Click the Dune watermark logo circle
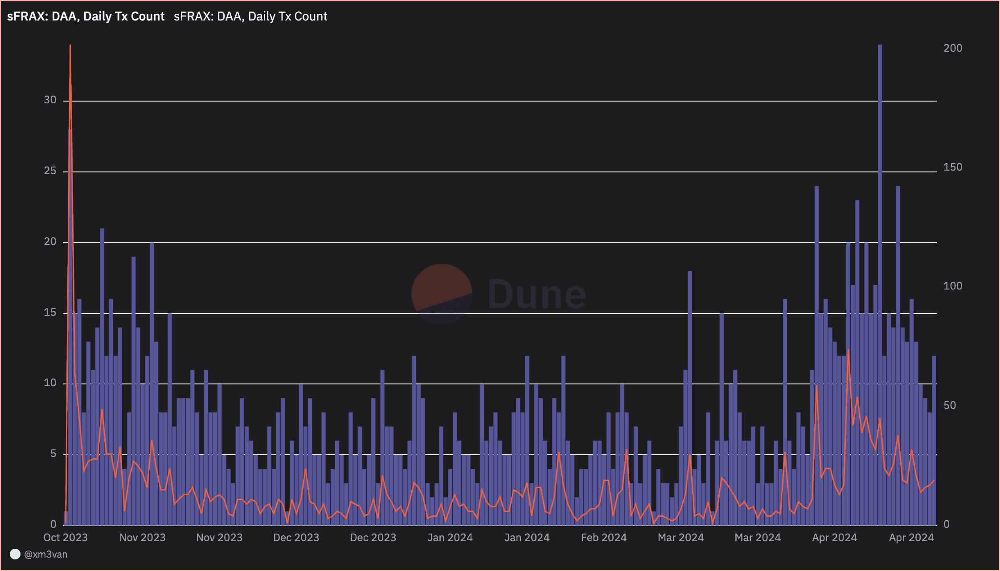This screenshot has height=571, width=1000. tap(442, 294)
